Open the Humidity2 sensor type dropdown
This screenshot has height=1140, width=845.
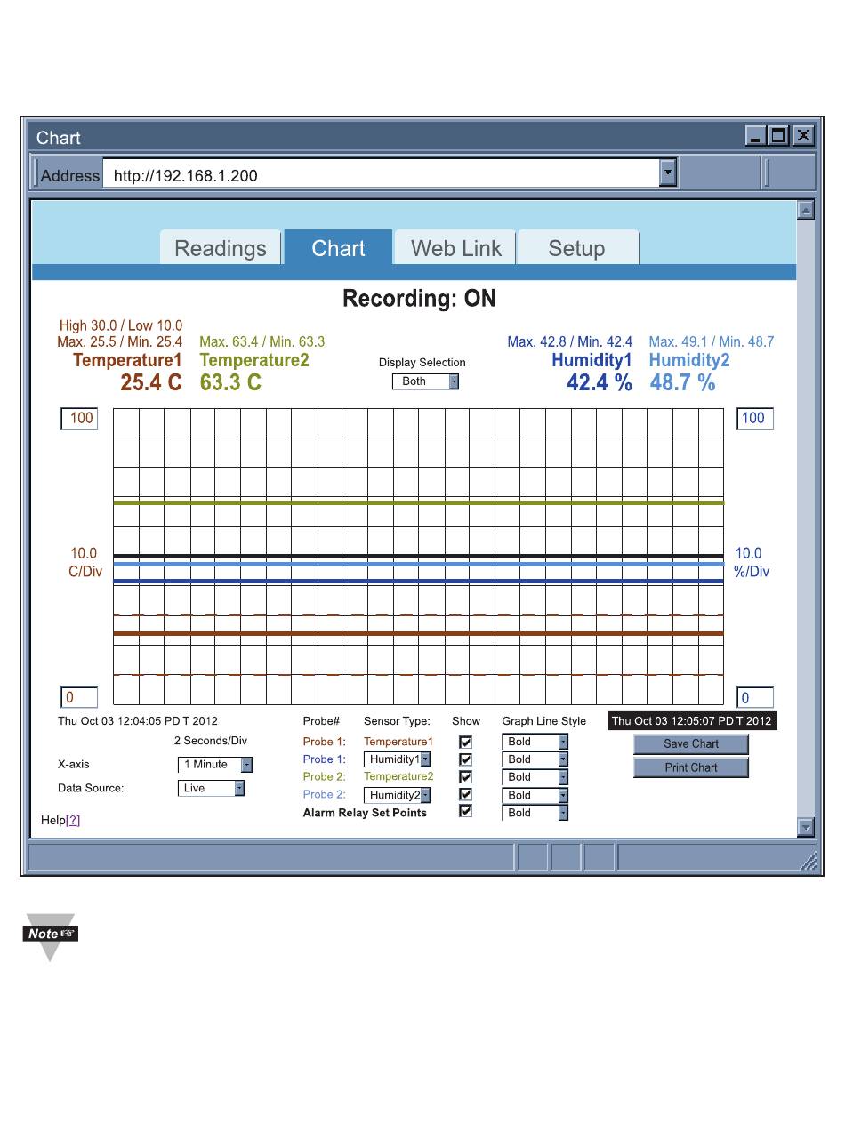coord(398,795)
